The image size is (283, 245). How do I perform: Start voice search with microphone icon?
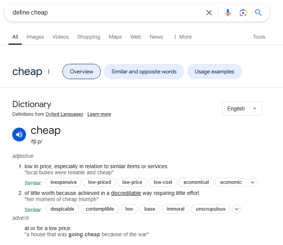pyautogui.click(x=228, y=13)
